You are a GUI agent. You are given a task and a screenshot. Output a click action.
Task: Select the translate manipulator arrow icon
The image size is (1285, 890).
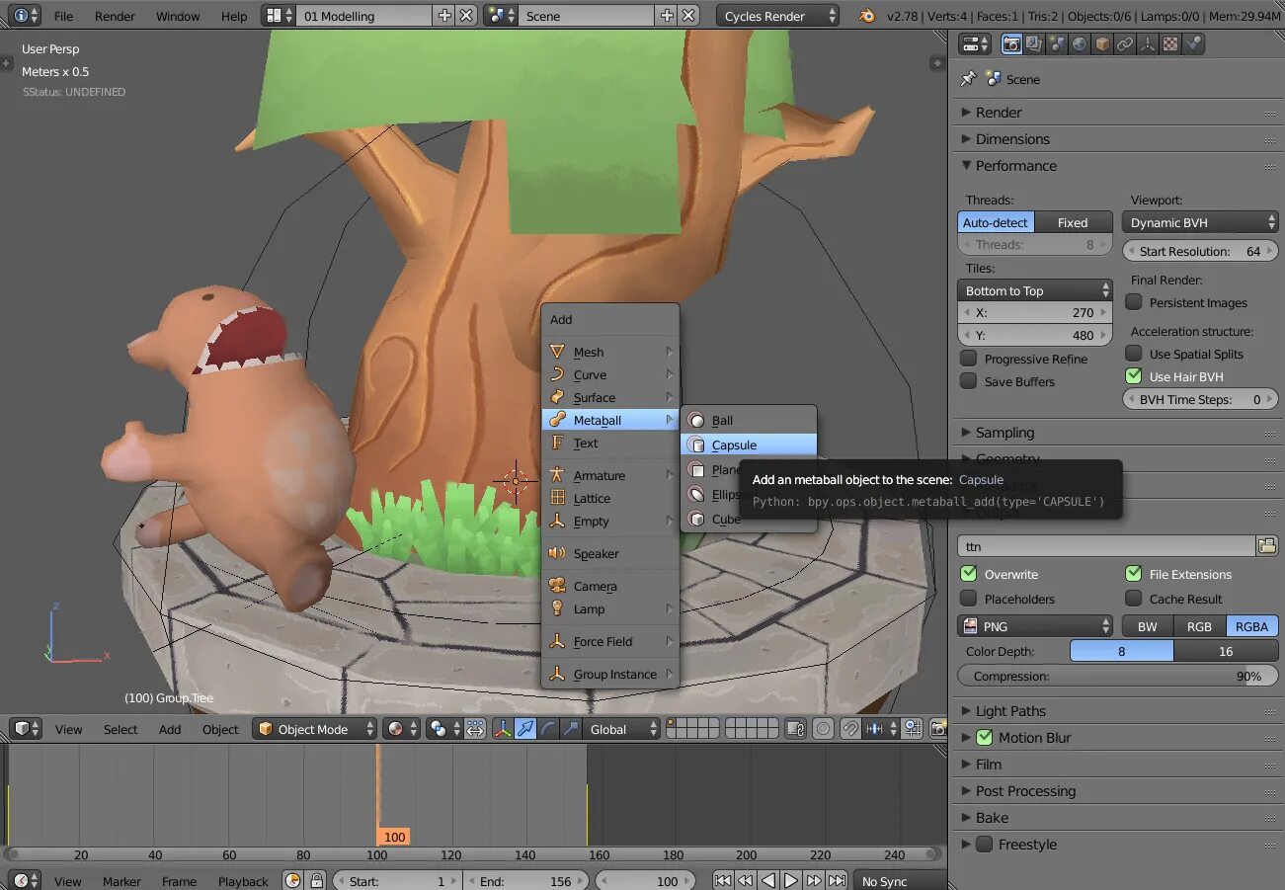[525, 729]
